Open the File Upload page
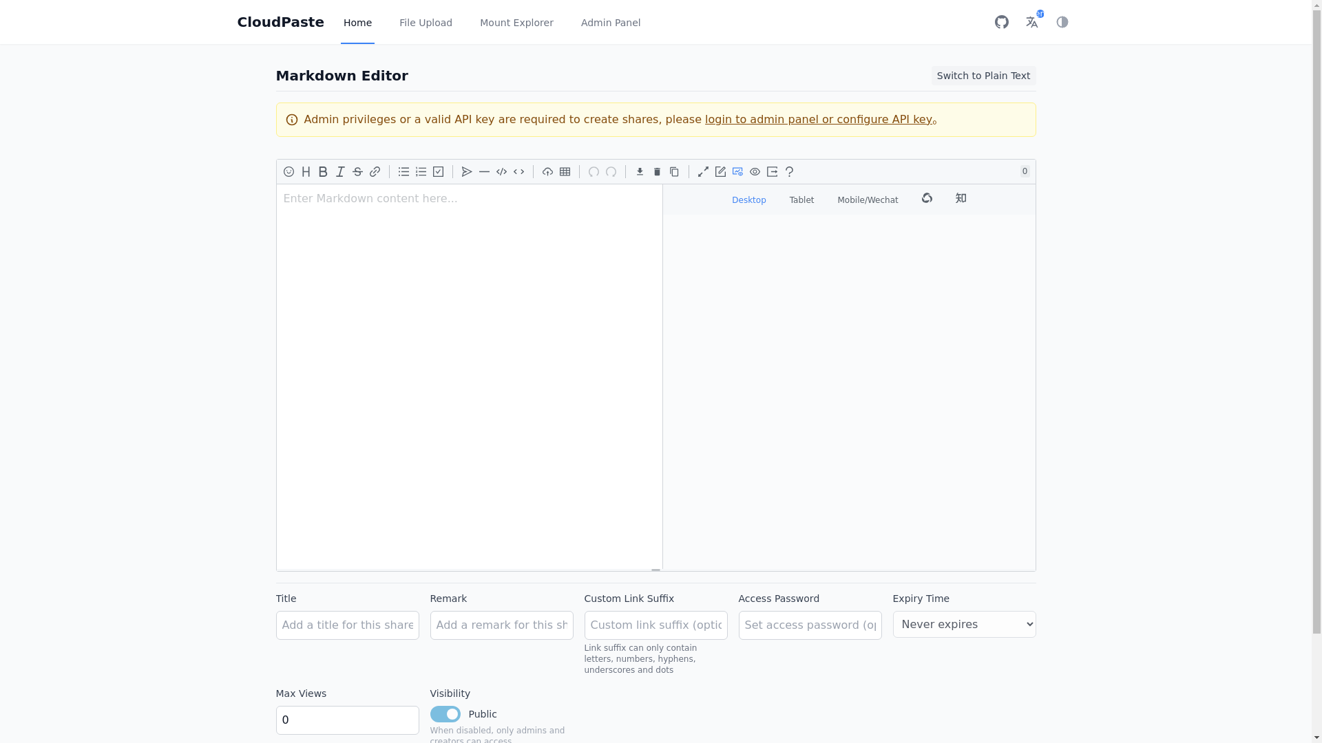The image size is (1322, 743). click(426, 23)
